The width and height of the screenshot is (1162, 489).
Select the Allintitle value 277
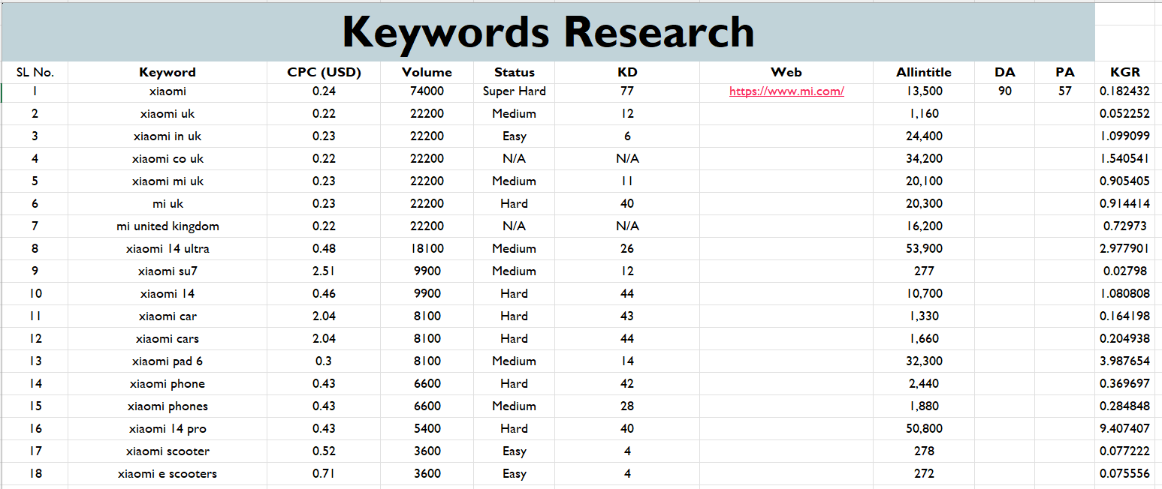click(x=924, y=271)
